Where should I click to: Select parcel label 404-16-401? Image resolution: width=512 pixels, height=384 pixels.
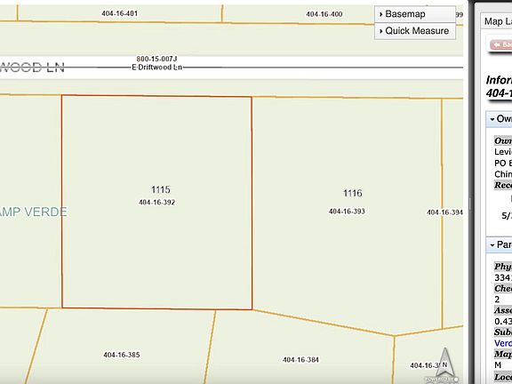tap(119, 13)
